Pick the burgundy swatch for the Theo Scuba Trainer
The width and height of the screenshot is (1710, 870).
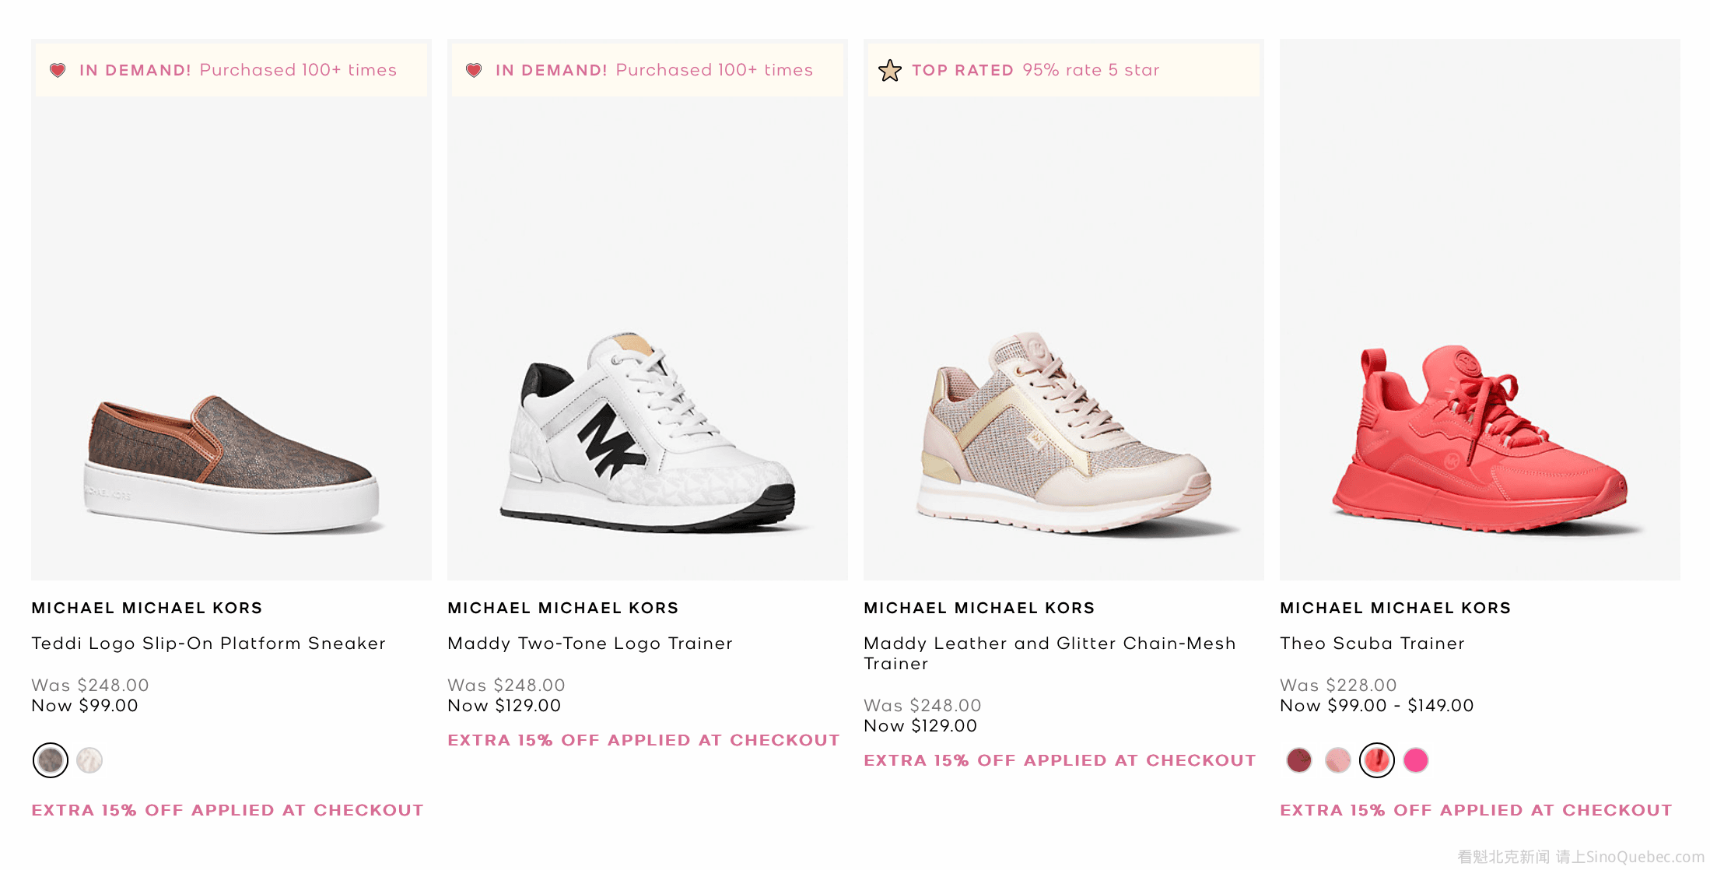point(1299,760)
